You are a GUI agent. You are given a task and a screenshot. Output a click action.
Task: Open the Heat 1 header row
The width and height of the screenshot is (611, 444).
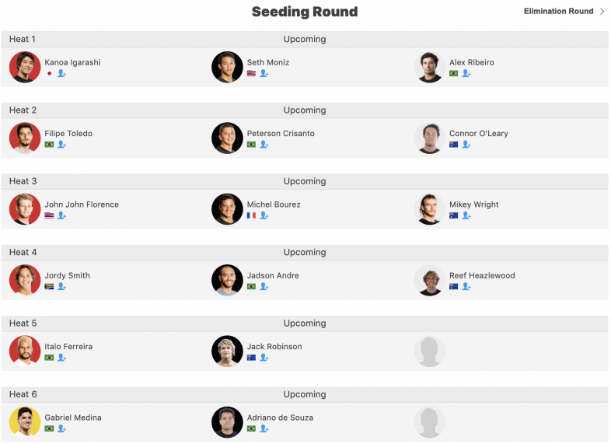point(305,39)
